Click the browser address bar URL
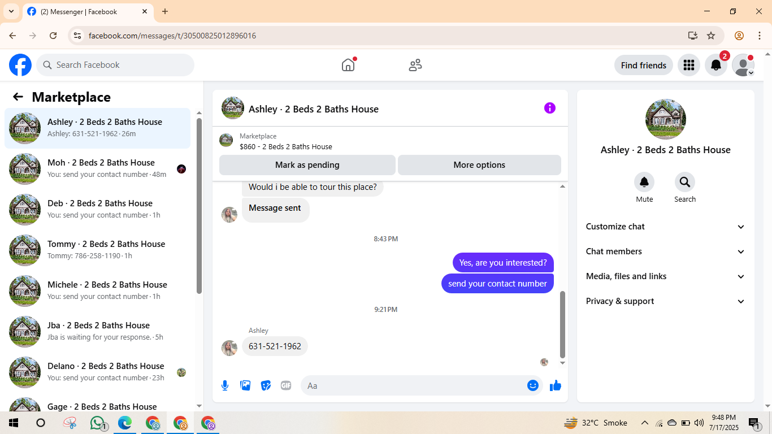Screen dimensions: 772x434 point(172,36)
